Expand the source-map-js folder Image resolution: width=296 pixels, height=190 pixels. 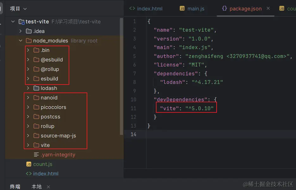coord(28,136)
